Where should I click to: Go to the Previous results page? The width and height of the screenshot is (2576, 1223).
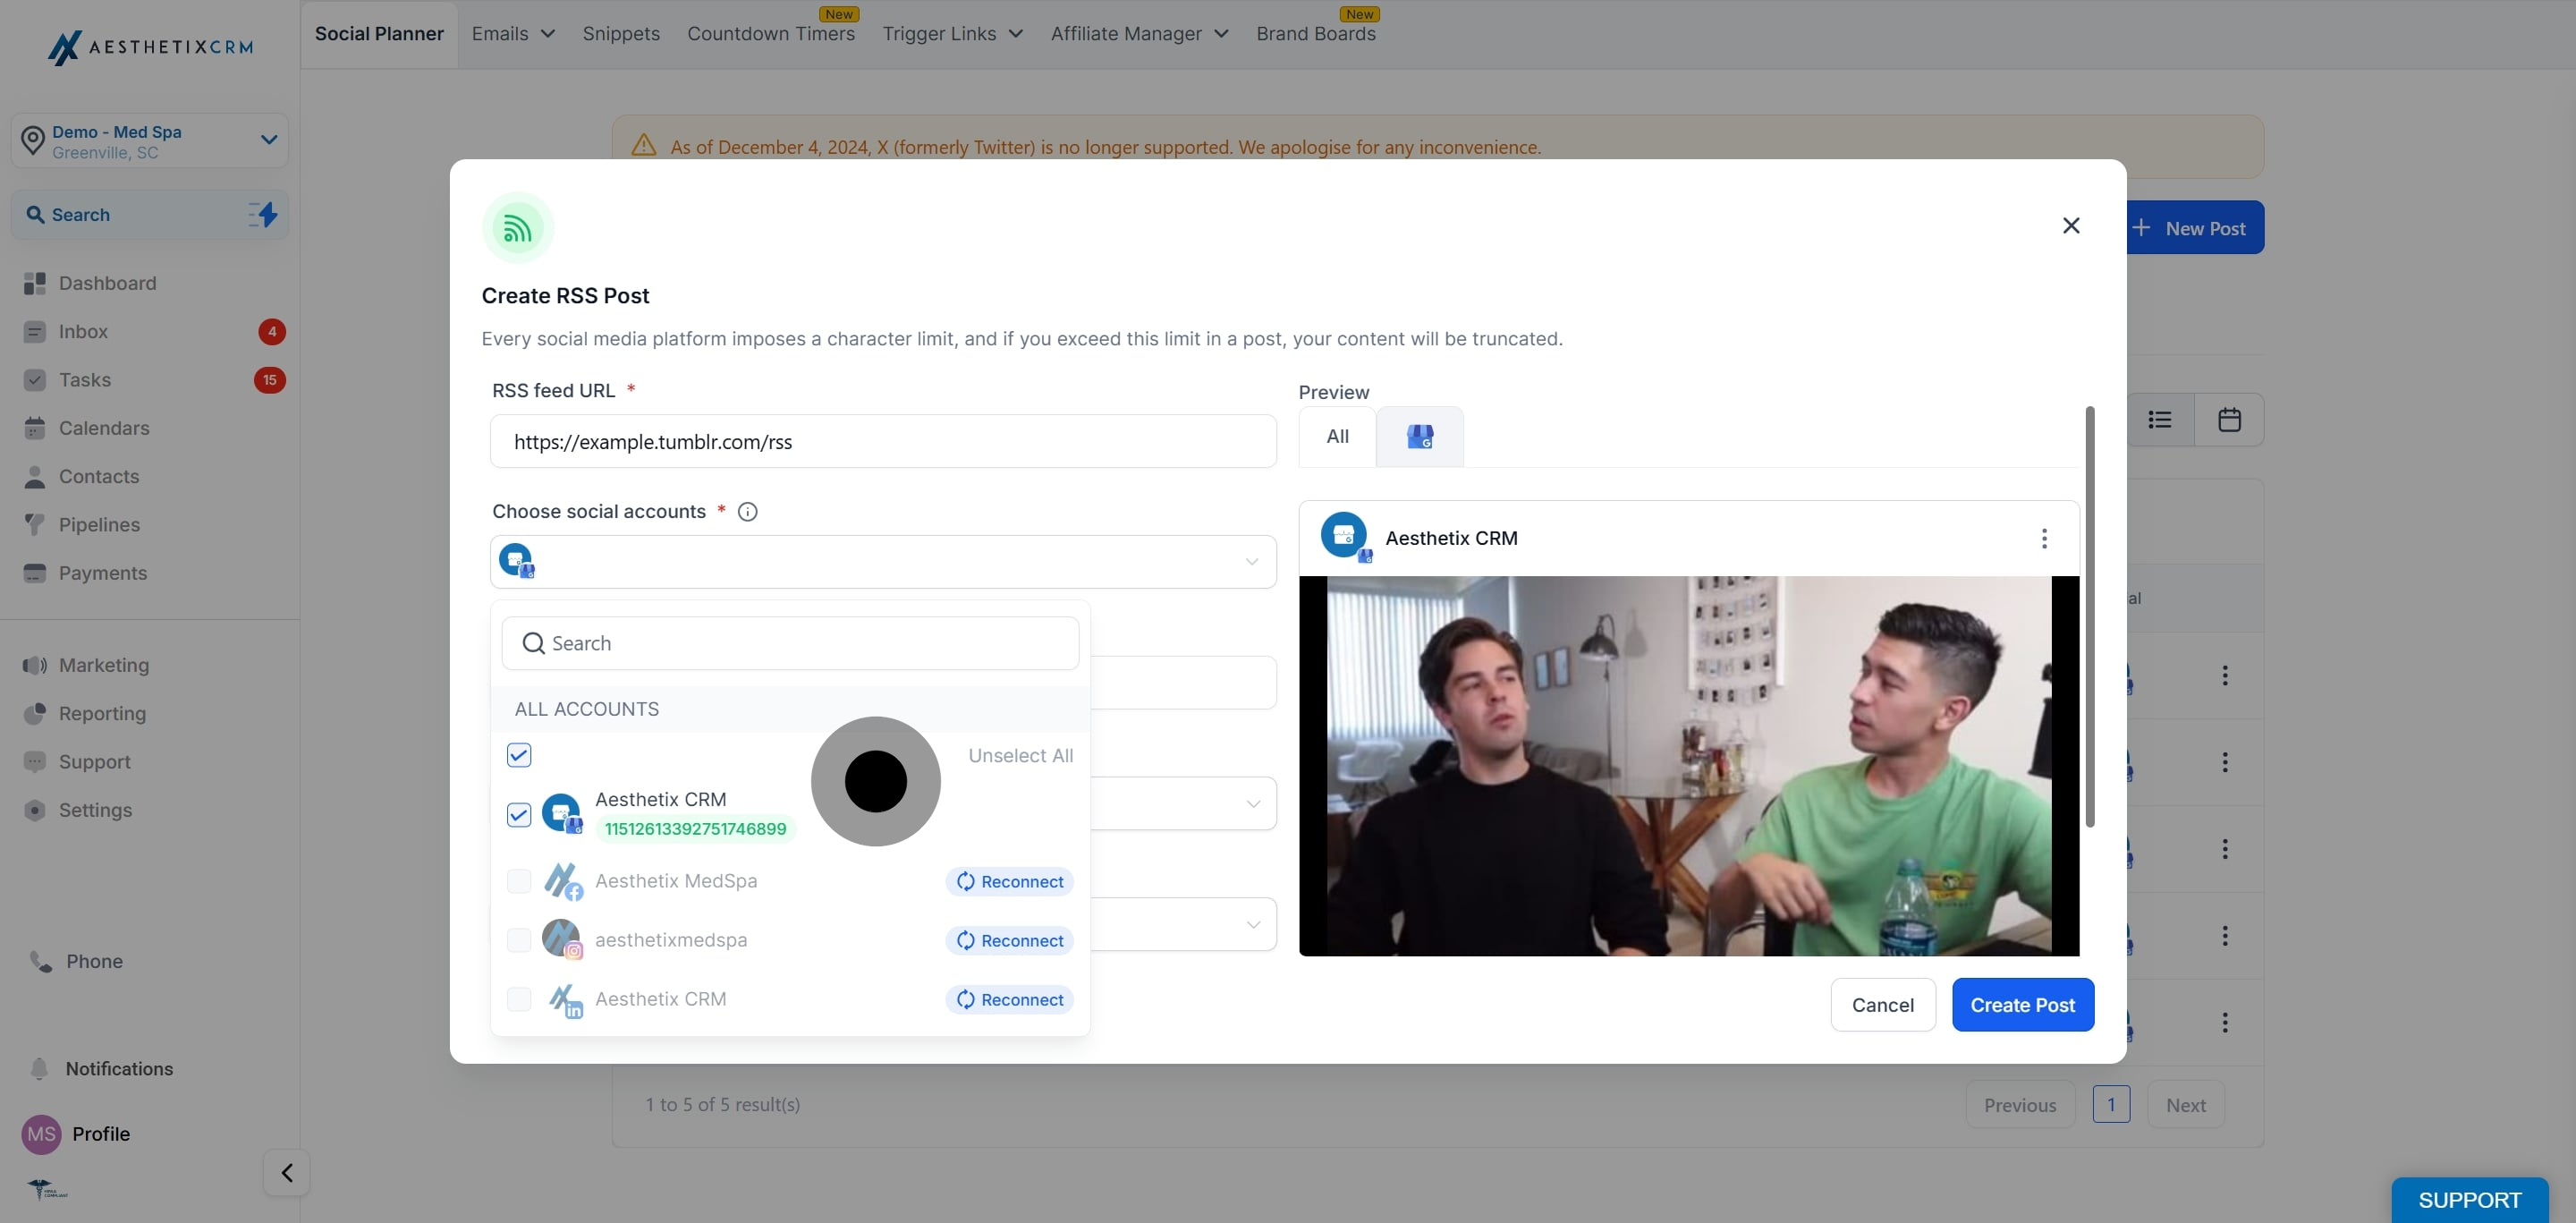2020,1105
